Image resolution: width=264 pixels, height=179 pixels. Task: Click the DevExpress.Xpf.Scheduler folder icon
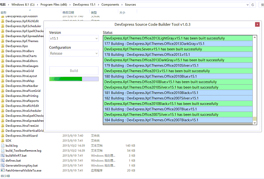point(3,26)
